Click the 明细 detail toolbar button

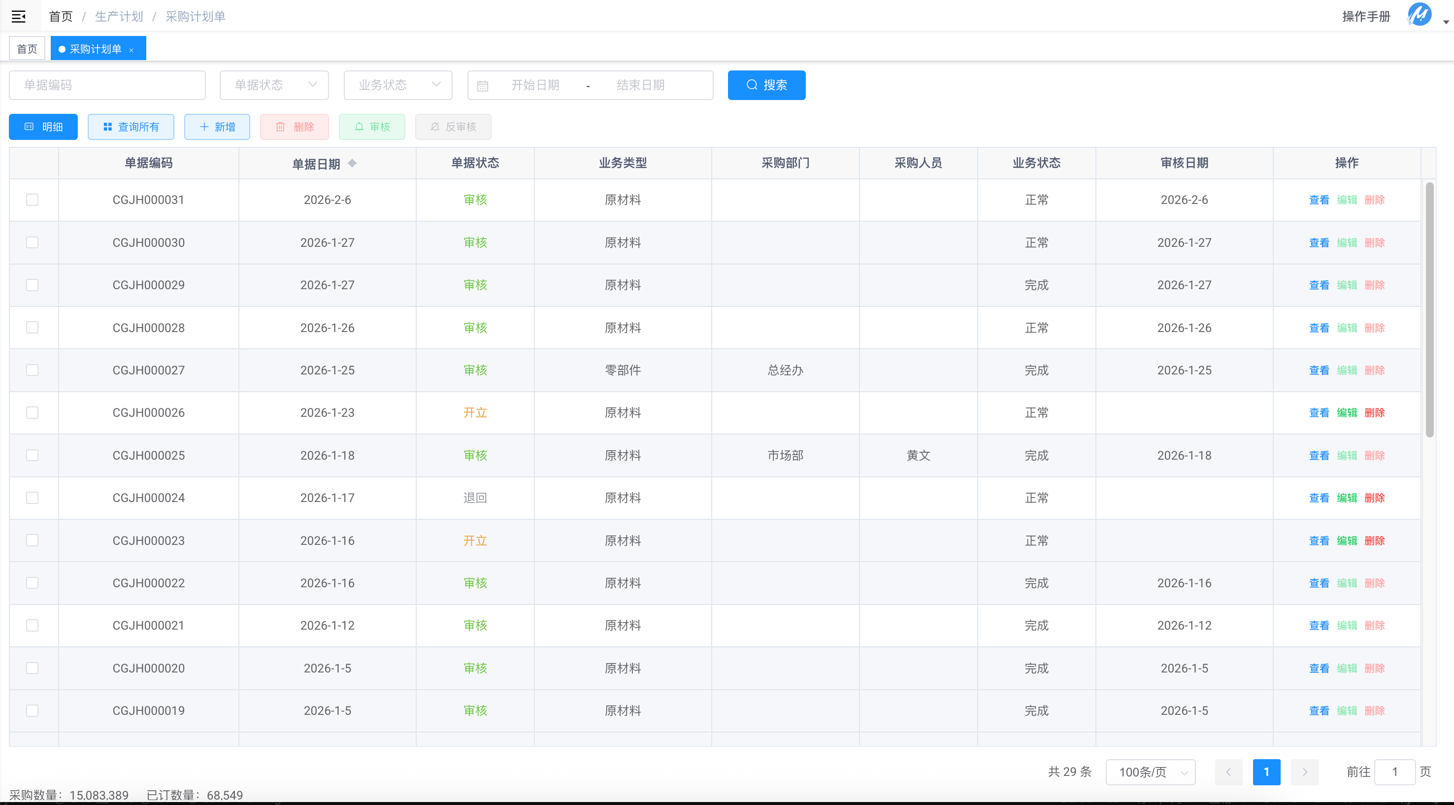coord(43,127)
